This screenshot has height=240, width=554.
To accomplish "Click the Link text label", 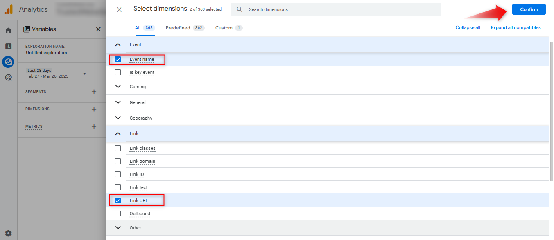I will (138, 188).
